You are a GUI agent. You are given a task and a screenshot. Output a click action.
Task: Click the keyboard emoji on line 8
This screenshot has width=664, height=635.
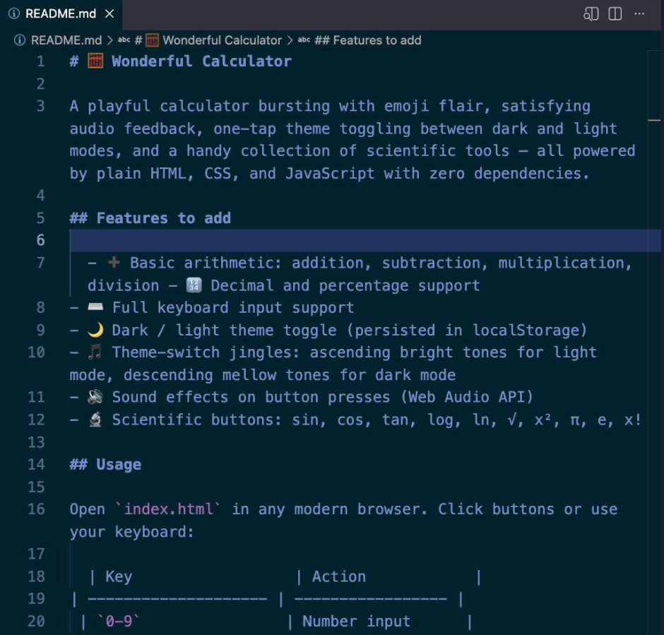coord(95,307)
